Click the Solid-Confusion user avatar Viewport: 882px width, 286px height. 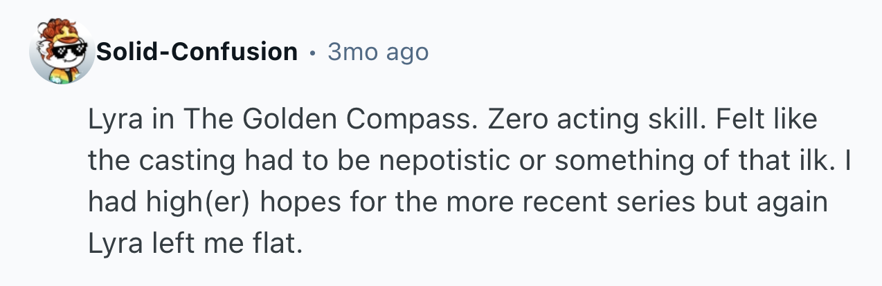[x=62, y=51]
